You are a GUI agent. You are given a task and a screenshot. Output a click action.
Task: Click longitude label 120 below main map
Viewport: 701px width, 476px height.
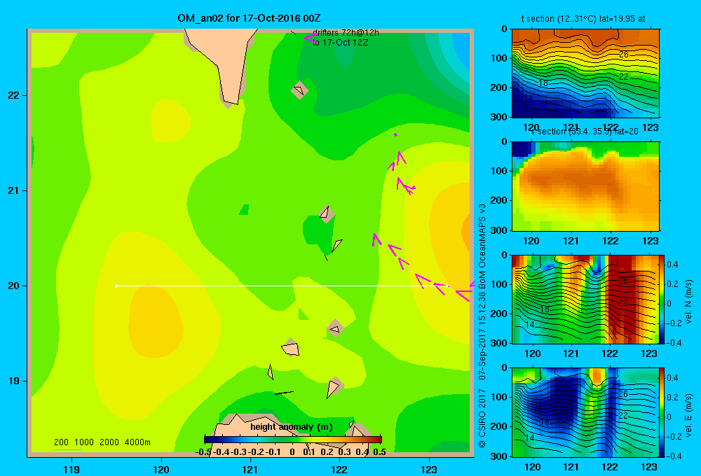point(161,470)
